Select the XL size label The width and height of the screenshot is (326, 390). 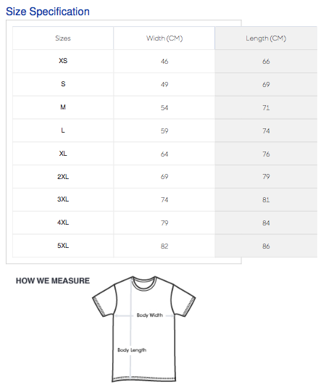pos(63,154)
